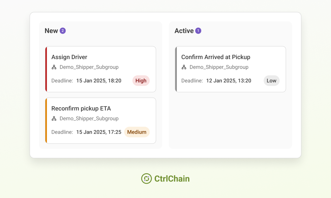This screenshot has width=331, height=198.
Task: Click the New column count badge
Action: click(63, 31)
